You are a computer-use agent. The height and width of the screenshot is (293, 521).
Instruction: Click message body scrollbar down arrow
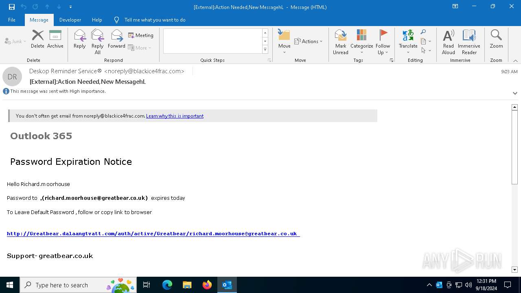pyautogui.click(x=514, y=269)
